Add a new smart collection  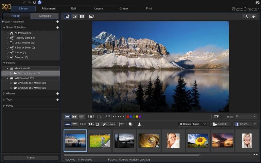tap(57, 28)
